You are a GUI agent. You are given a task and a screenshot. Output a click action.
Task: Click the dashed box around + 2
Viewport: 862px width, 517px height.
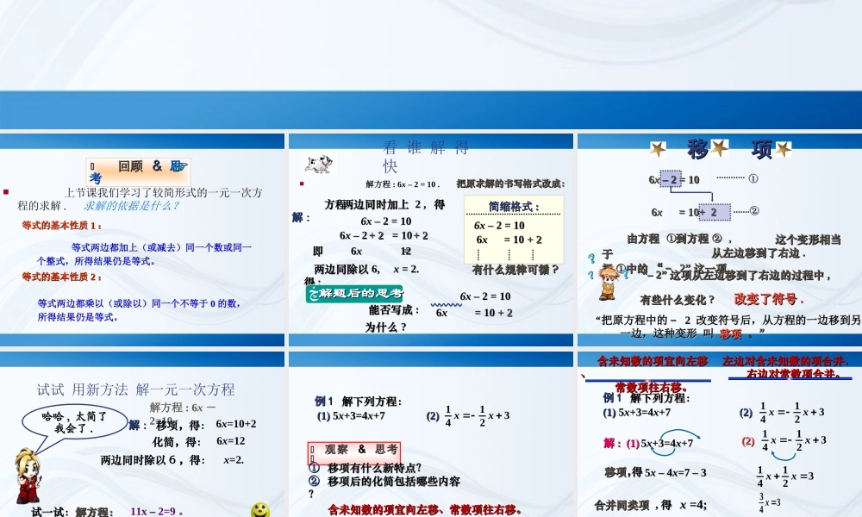tap(715, 211)
